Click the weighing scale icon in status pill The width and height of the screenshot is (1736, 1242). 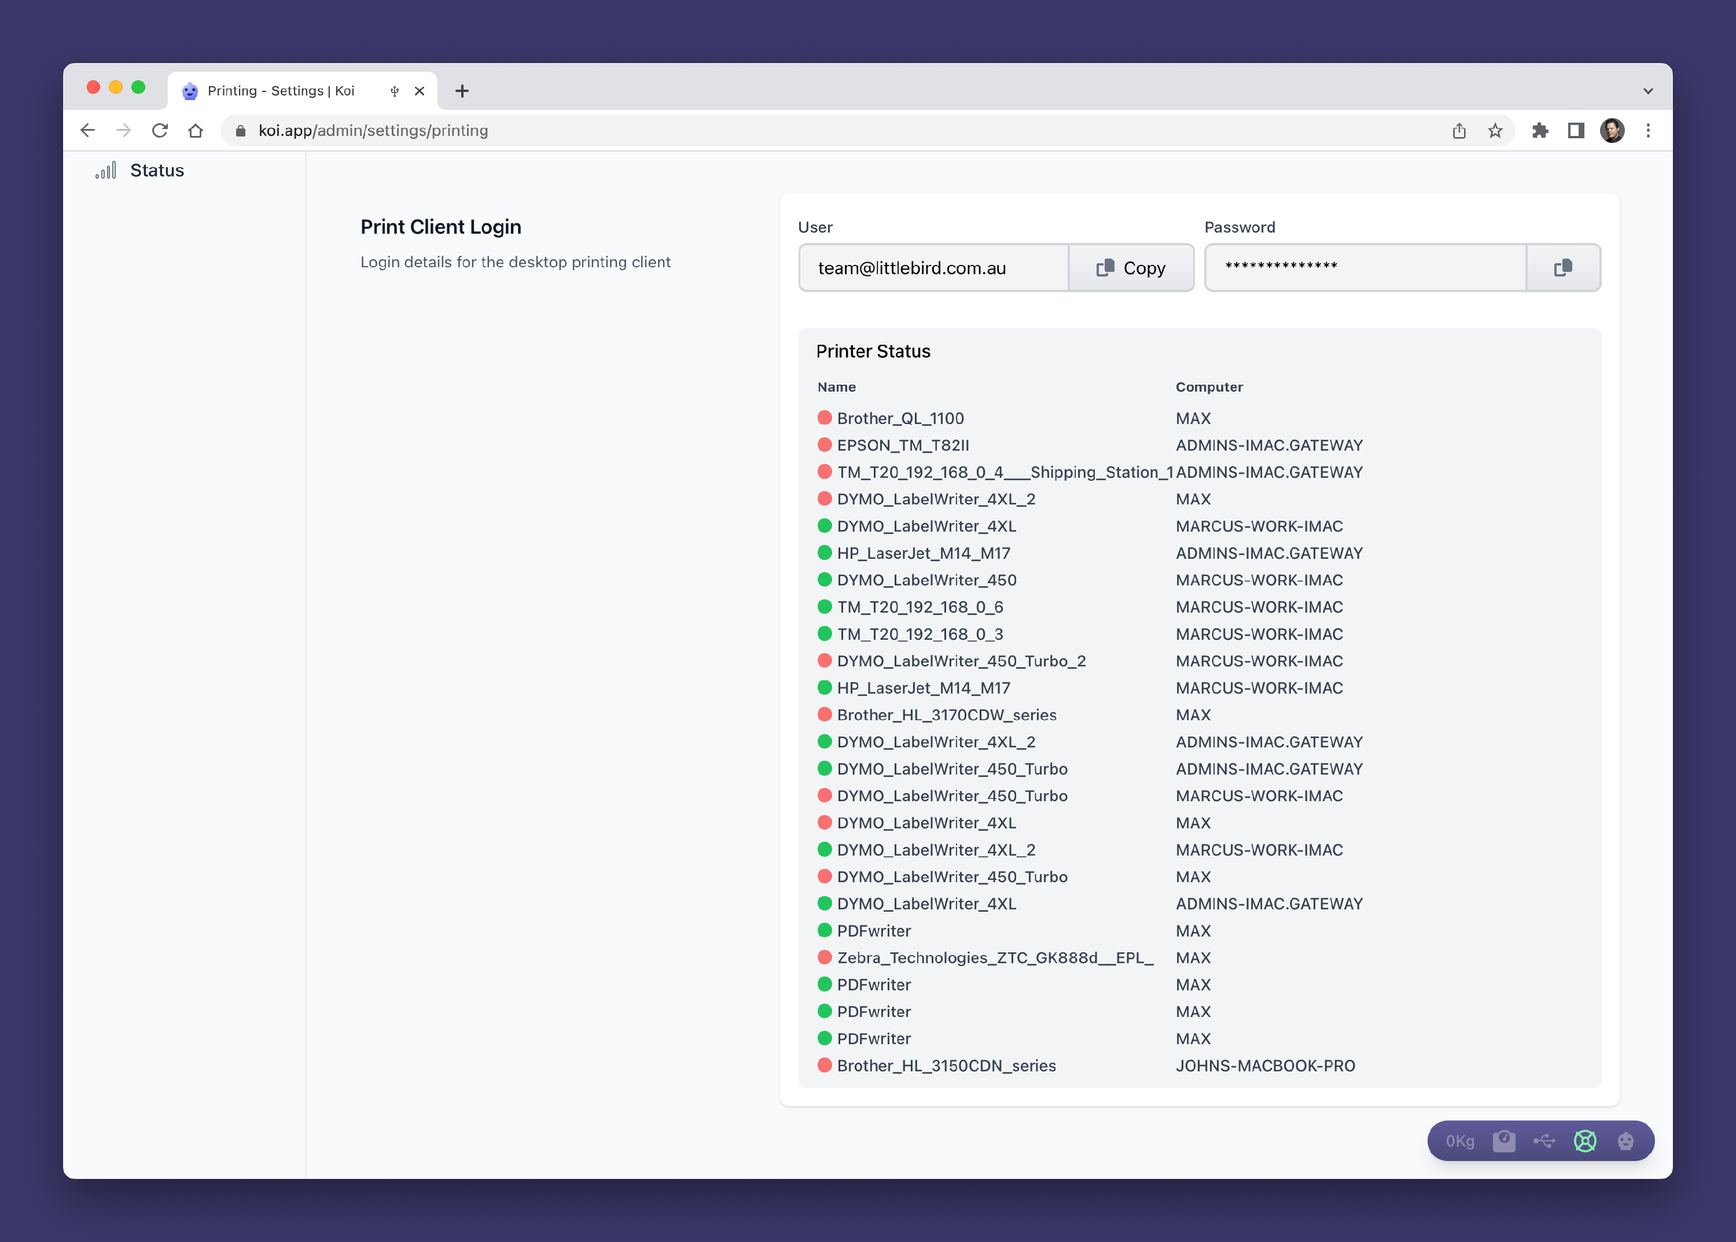(x=1503, y=1141)
